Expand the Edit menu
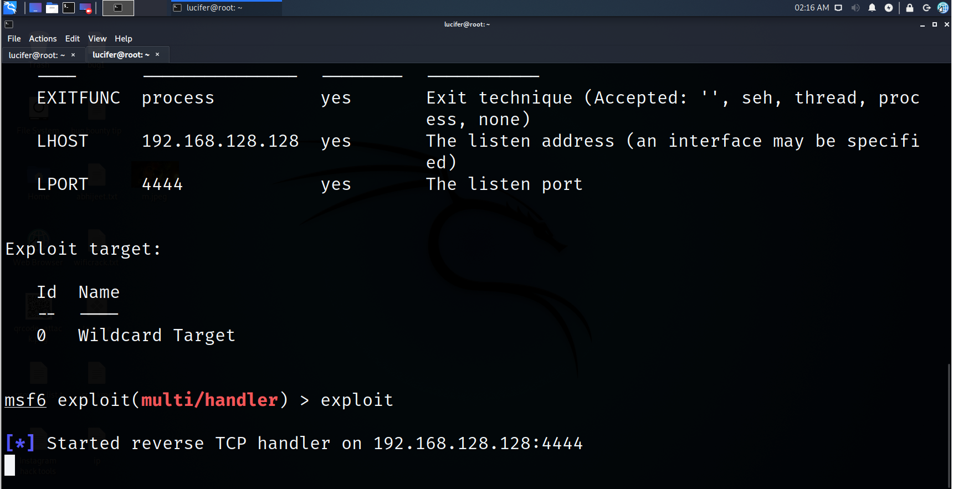 72,39
